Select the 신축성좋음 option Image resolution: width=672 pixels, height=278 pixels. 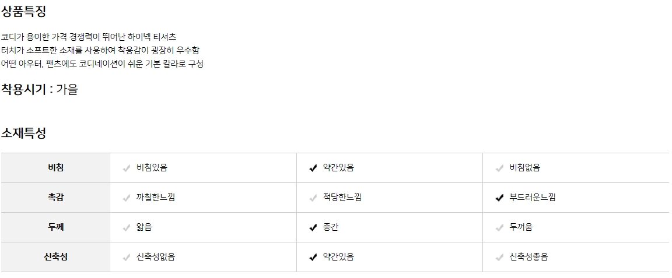pyautogui.click(x=528, y=257)
